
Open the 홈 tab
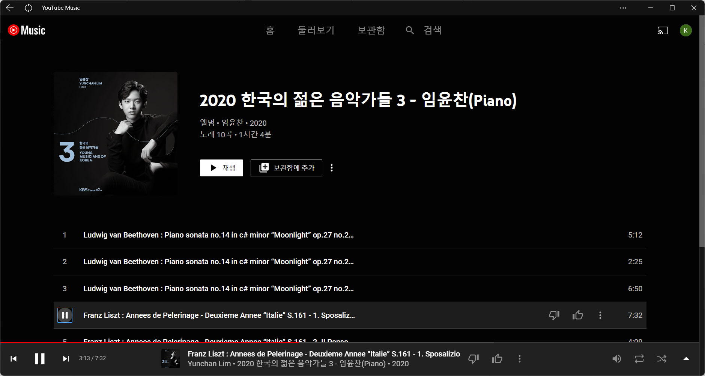(x=270, y=30)
